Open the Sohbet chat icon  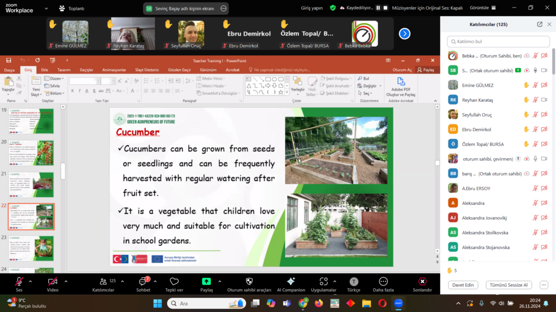[x=143, y=282]
